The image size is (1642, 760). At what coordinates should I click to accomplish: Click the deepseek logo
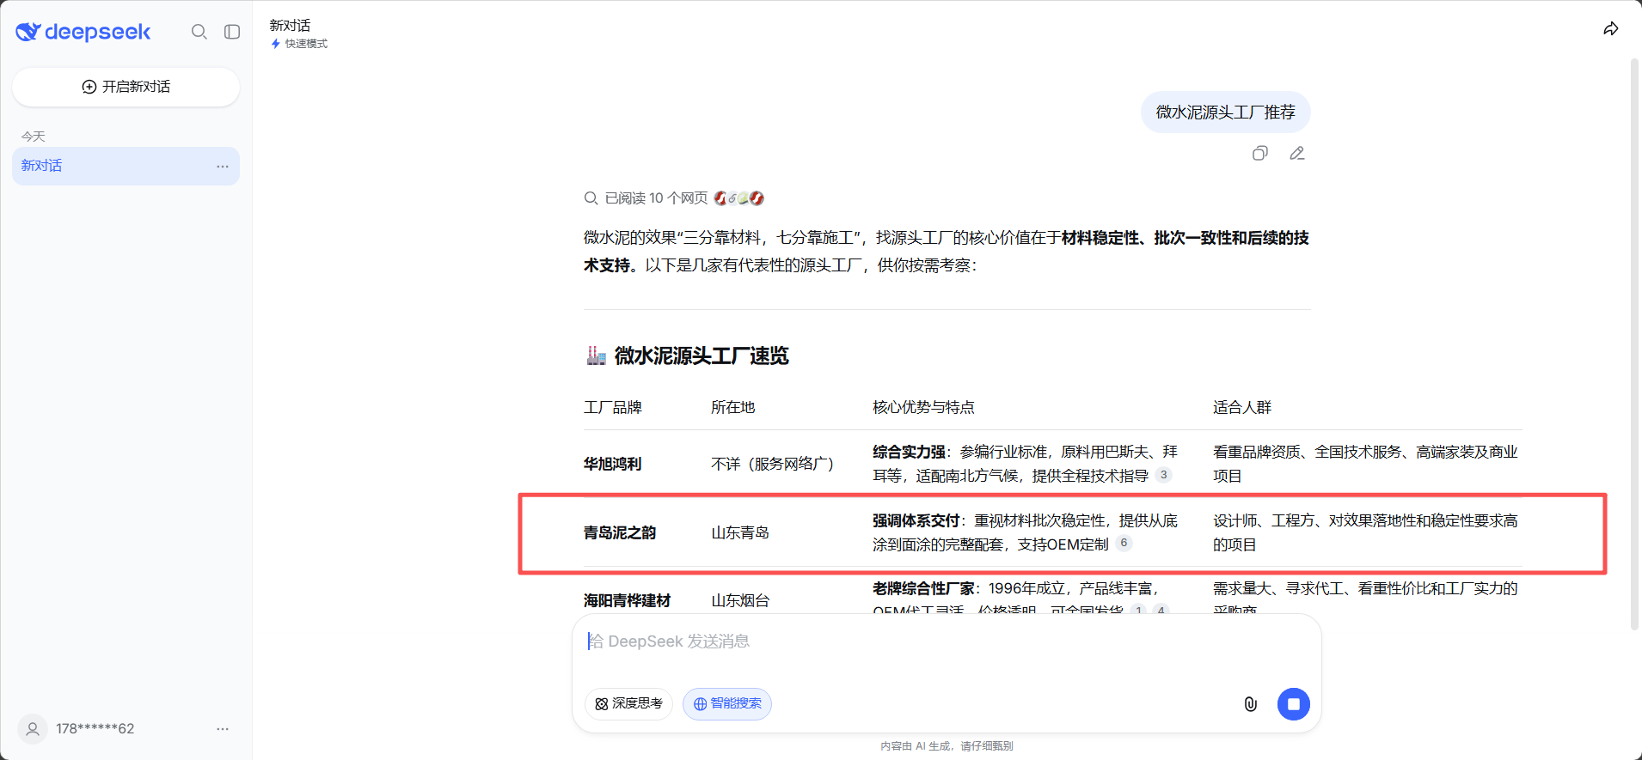tap(83, 32)
